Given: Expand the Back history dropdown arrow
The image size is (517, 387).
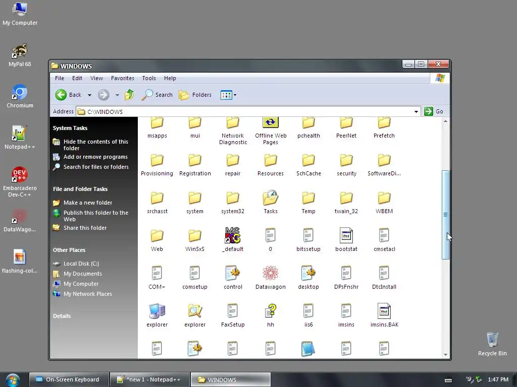Looking at the screenshot, I should pos(89,95).
